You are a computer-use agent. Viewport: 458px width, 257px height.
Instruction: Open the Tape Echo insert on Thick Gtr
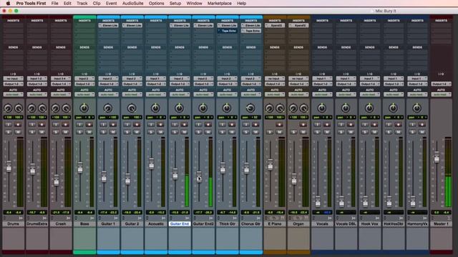(228, 31)
